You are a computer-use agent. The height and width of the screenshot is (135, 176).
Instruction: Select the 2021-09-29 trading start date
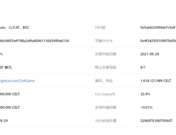click(150, 54)
